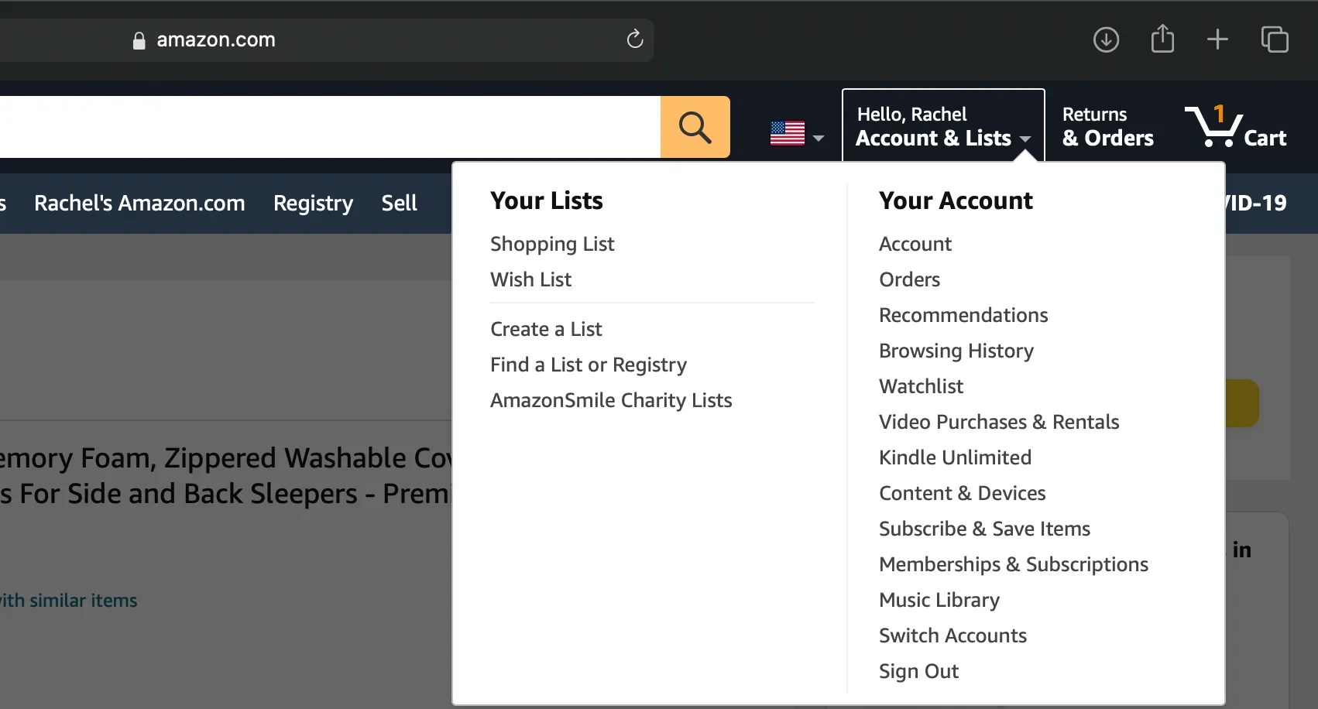Go to the Registry navigation tab
Screen dimensions: 1318x709
[x=313, y=203]
